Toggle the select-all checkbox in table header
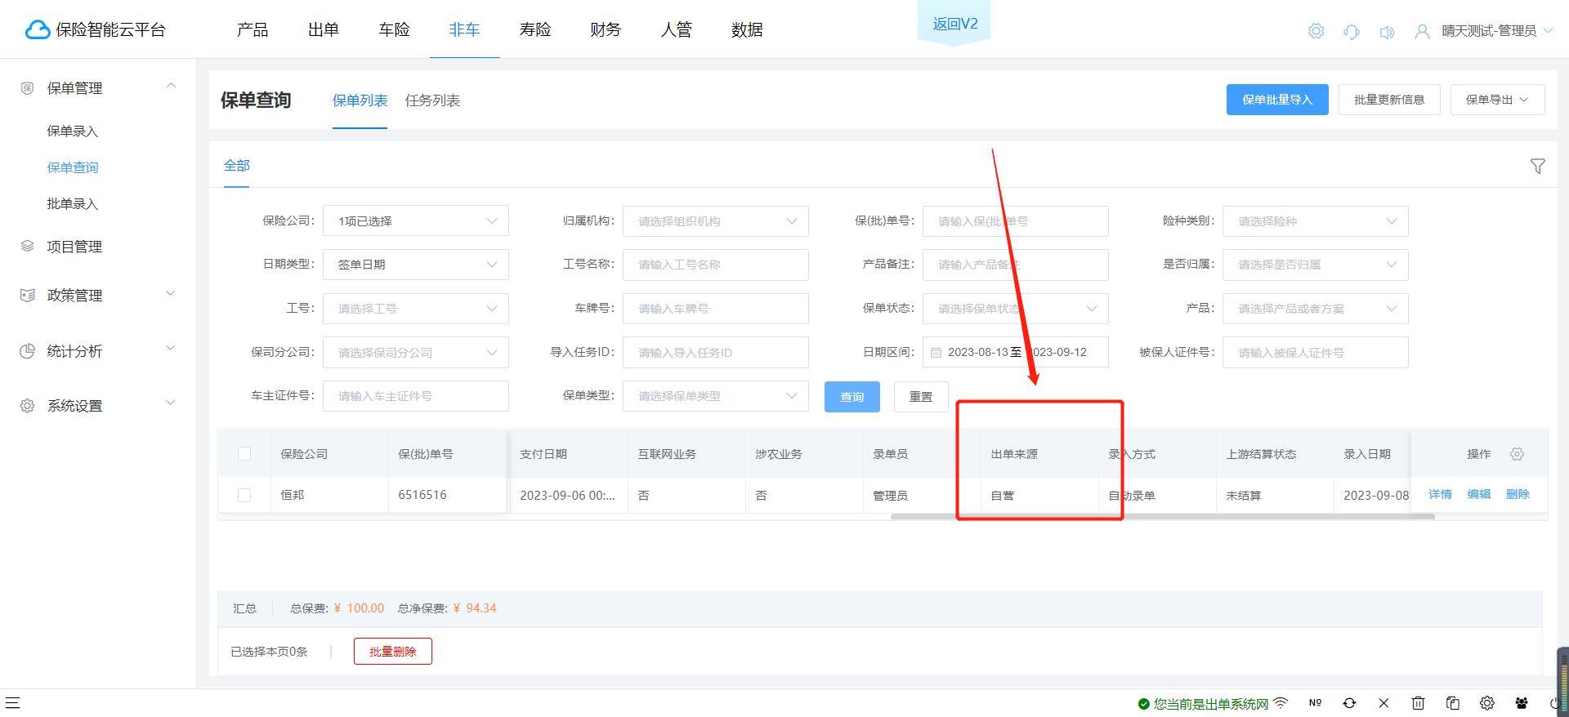 pos(244,454)
